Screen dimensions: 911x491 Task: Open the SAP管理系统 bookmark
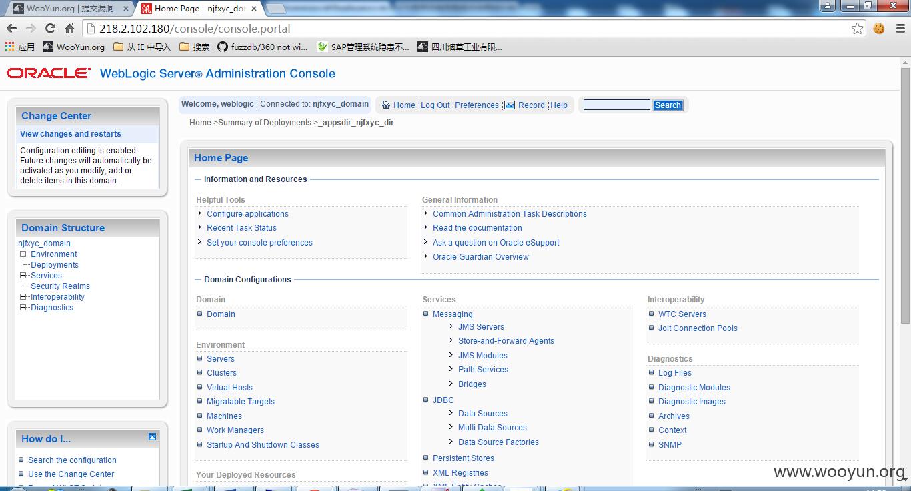click(x=363, y=47)
